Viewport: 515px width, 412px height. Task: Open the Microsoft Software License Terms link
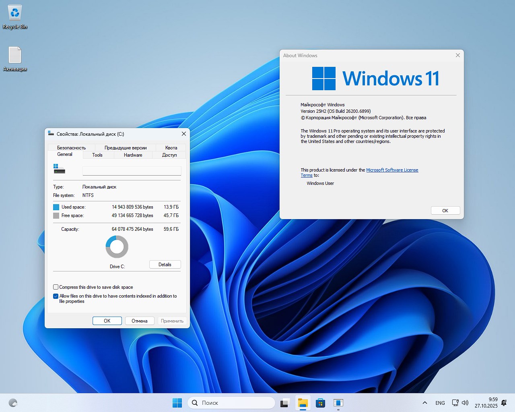click(392, 170)
